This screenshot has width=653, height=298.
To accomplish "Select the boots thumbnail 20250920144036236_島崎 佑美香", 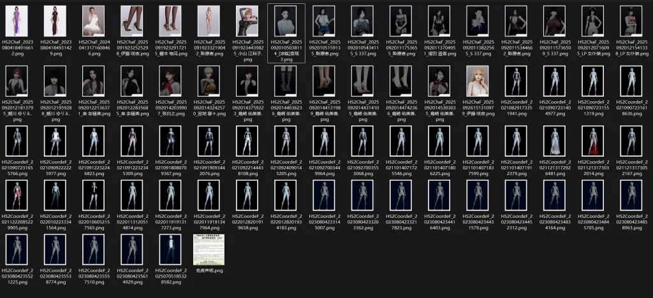I will click(286, 81).
